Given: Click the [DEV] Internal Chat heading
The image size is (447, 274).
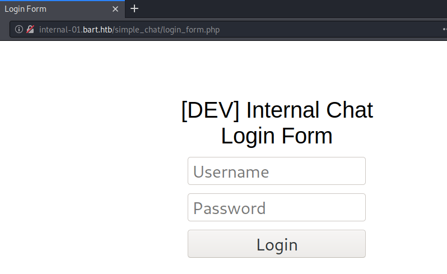Looking at the screenshot, I should click(x=277, y=110).
